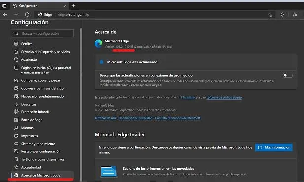Click the Teléfono device icon
The width and height of the screenshot is (304, 182).
(x=16, y=159)
